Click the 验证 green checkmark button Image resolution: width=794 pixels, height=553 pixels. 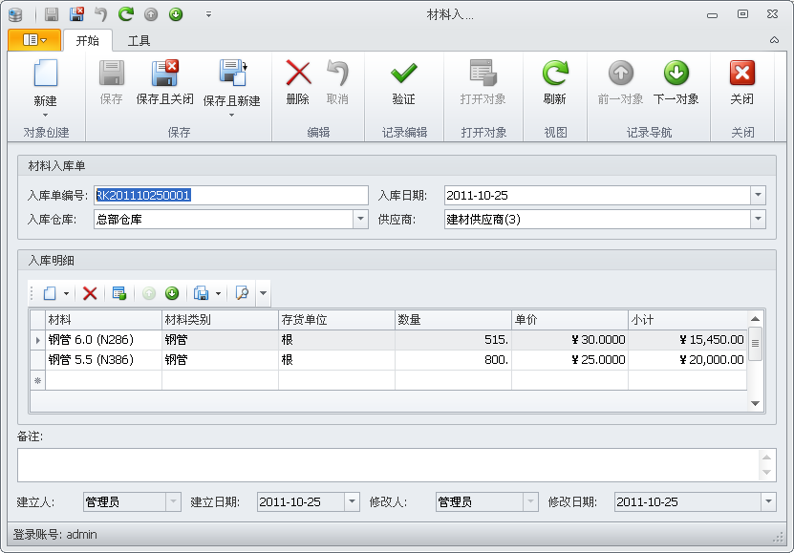pos(404,82)
